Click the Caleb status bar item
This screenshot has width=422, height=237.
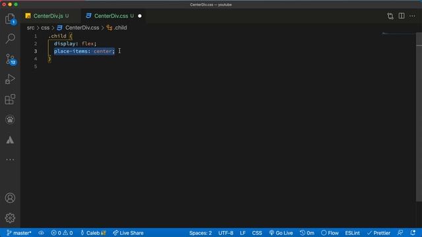coord(93,233)
